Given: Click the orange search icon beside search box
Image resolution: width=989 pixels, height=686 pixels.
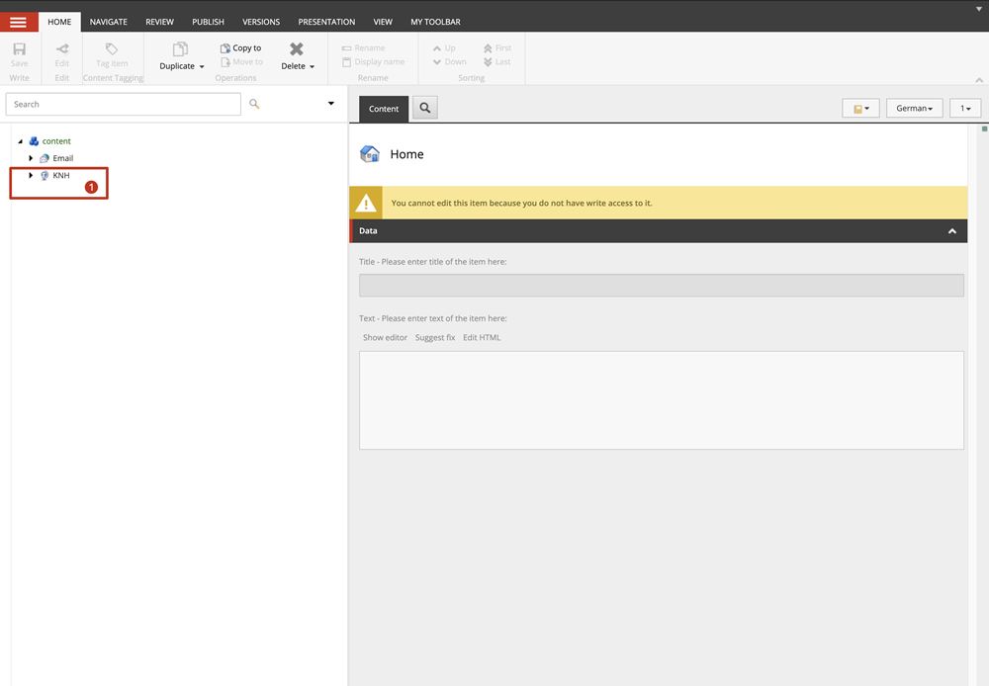Looking at the screenshot, I should click(x=254, y=104).
